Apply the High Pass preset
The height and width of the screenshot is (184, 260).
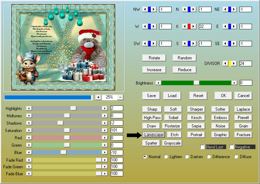click(x=152, y=117)
